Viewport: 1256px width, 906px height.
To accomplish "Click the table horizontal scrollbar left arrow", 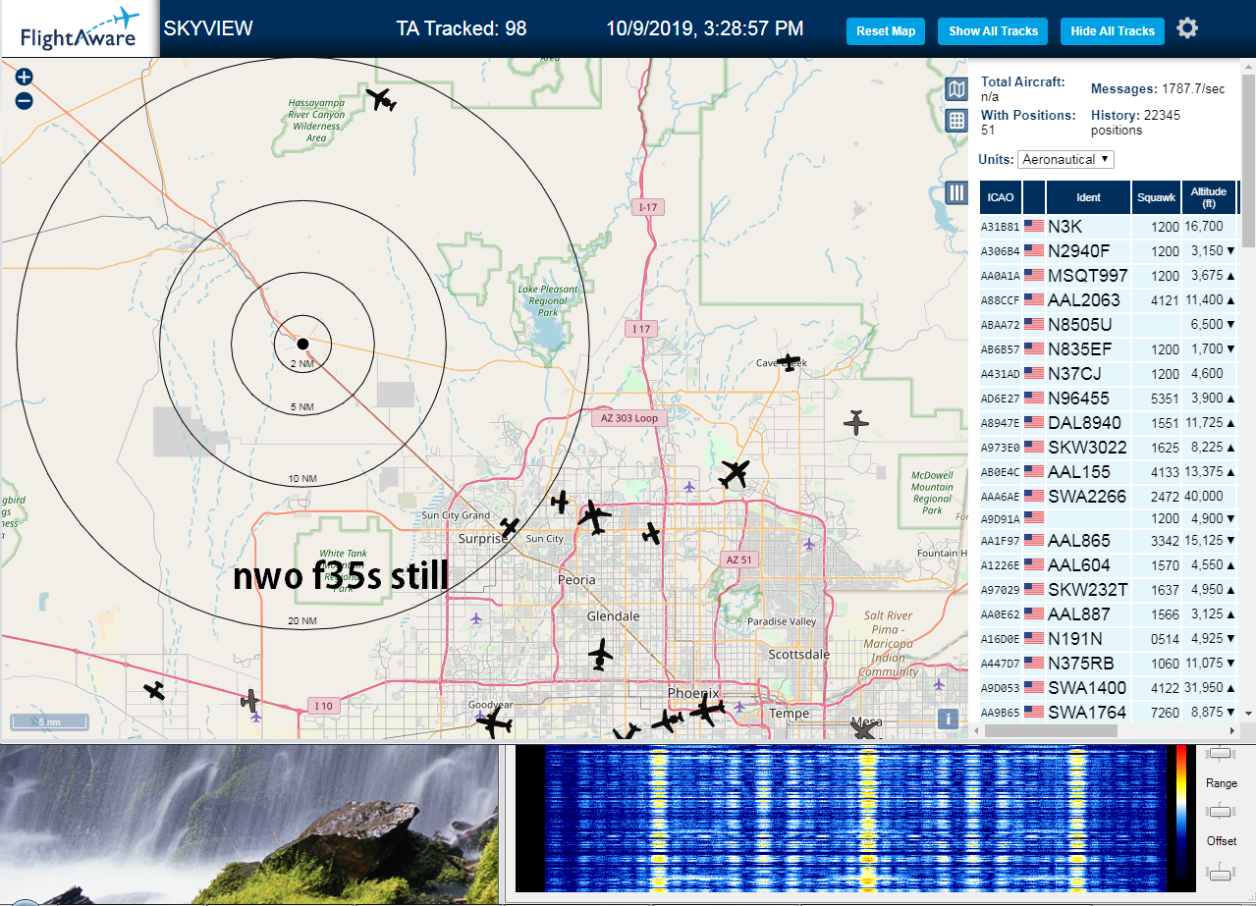I will tap(976, 730).
